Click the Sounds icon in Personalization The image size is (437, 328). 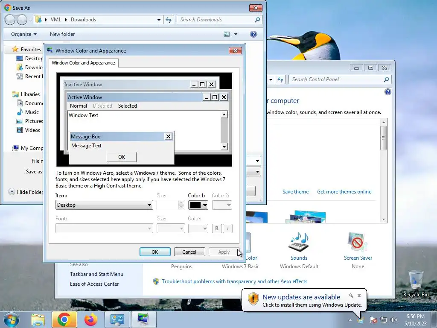tap(299, 242)
